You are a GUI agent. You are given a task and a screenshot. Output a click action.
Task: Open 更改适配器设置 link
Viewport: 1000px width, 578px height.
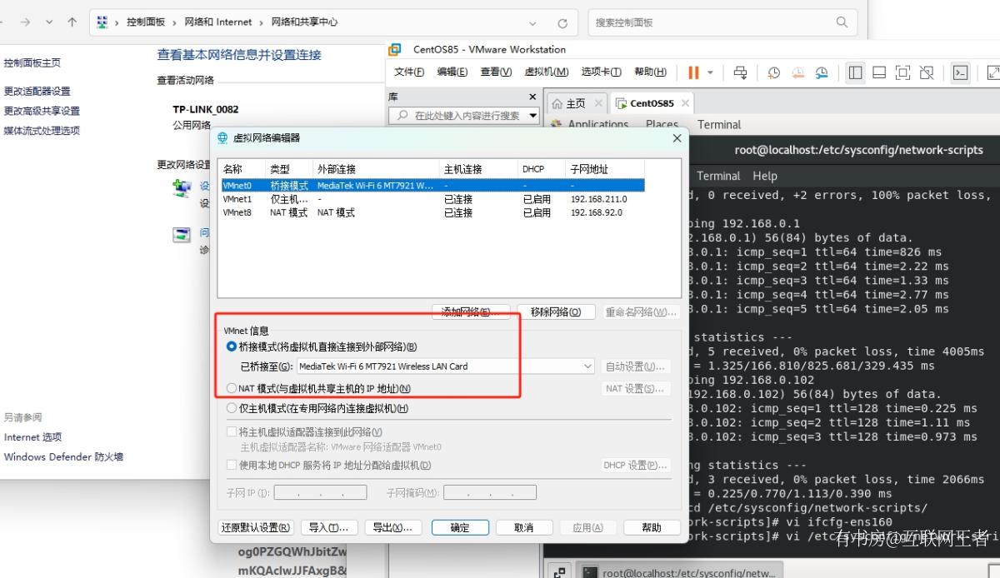37,92
